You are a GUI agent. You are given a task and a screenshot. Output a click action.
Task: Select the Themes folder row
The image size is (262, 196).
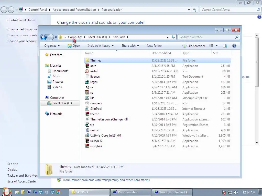158,60
